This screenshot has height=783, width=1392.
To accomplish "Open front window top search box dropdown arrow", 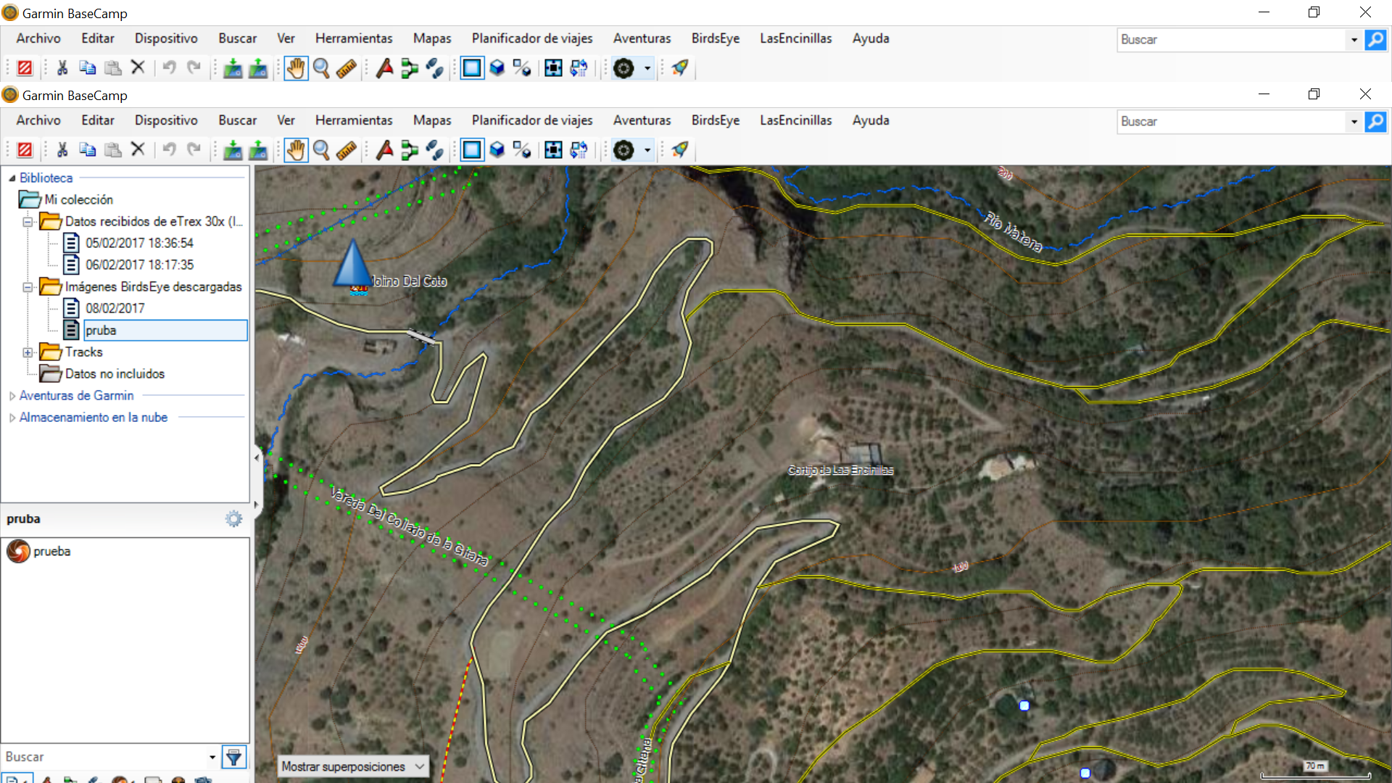I will click(1354, 122).
